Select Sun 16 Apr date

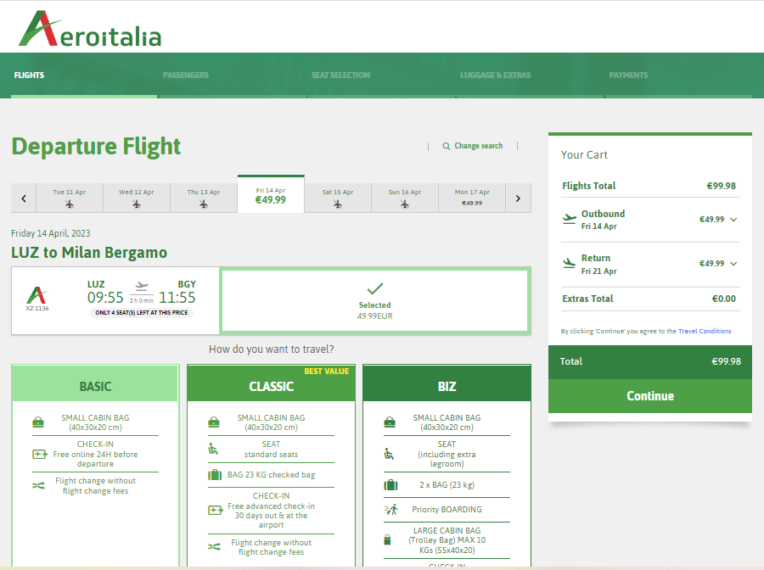pyautogui.click(x=405, y=198)
